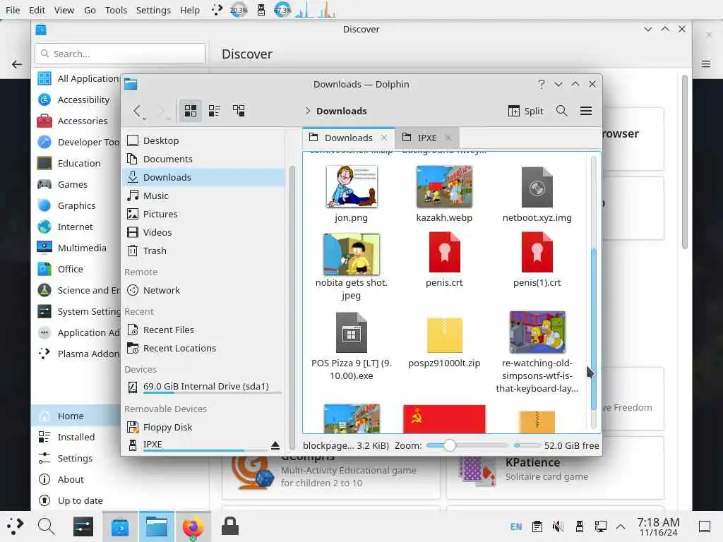Select the penis.crt certificate file
723x542 pixels.
coord(444,252)
